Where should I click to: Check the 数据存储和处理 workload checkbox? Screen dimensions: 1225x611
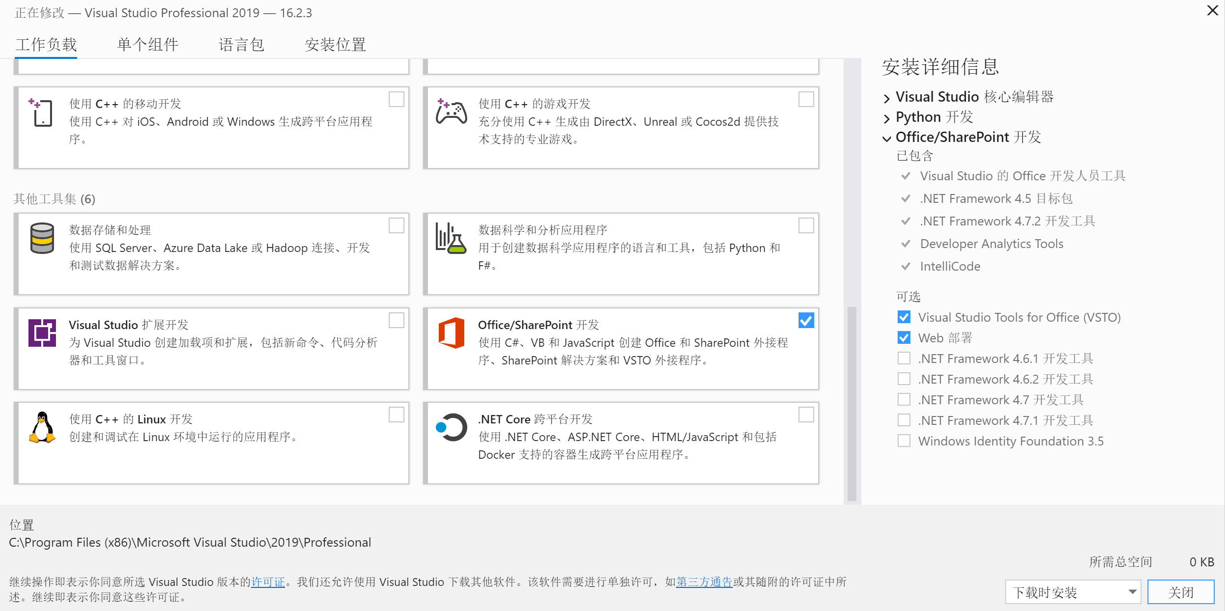click(x=396, y=225)
